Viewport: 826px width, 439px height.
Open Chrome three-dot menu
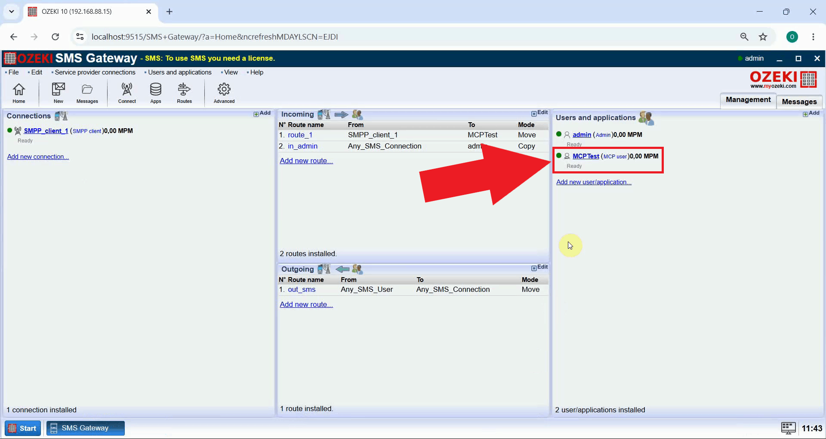tap(813, 37)
